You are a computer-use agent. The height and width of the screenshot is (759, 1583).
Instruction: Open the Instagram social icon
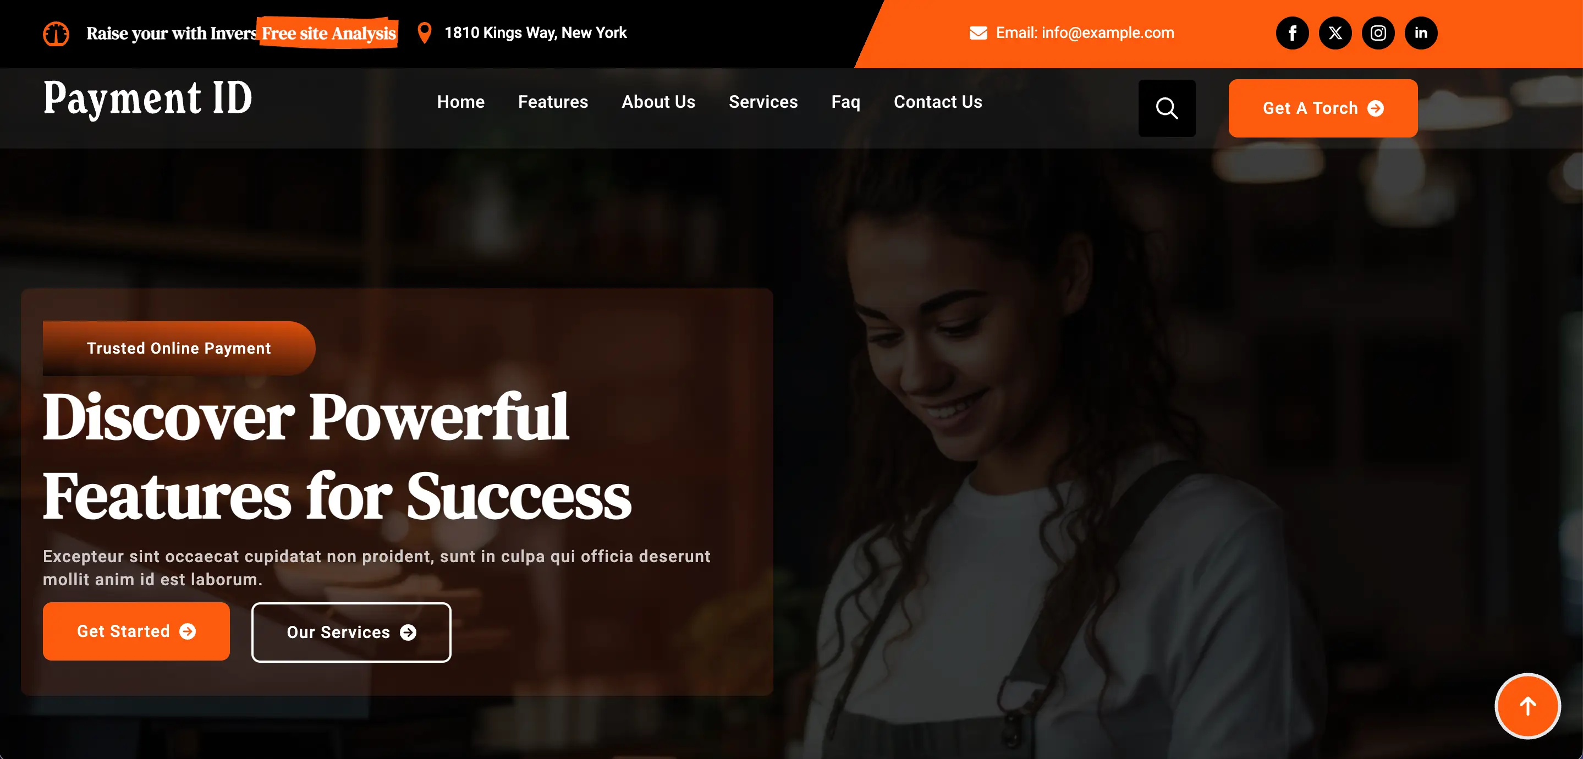point(1378,33)
